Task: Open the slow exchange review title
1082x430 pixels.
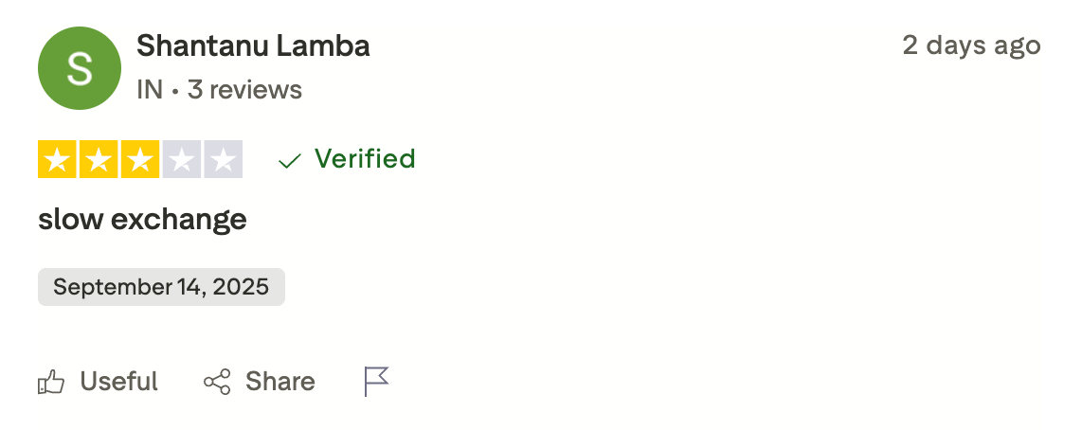Action: click(x=142, y=220)
